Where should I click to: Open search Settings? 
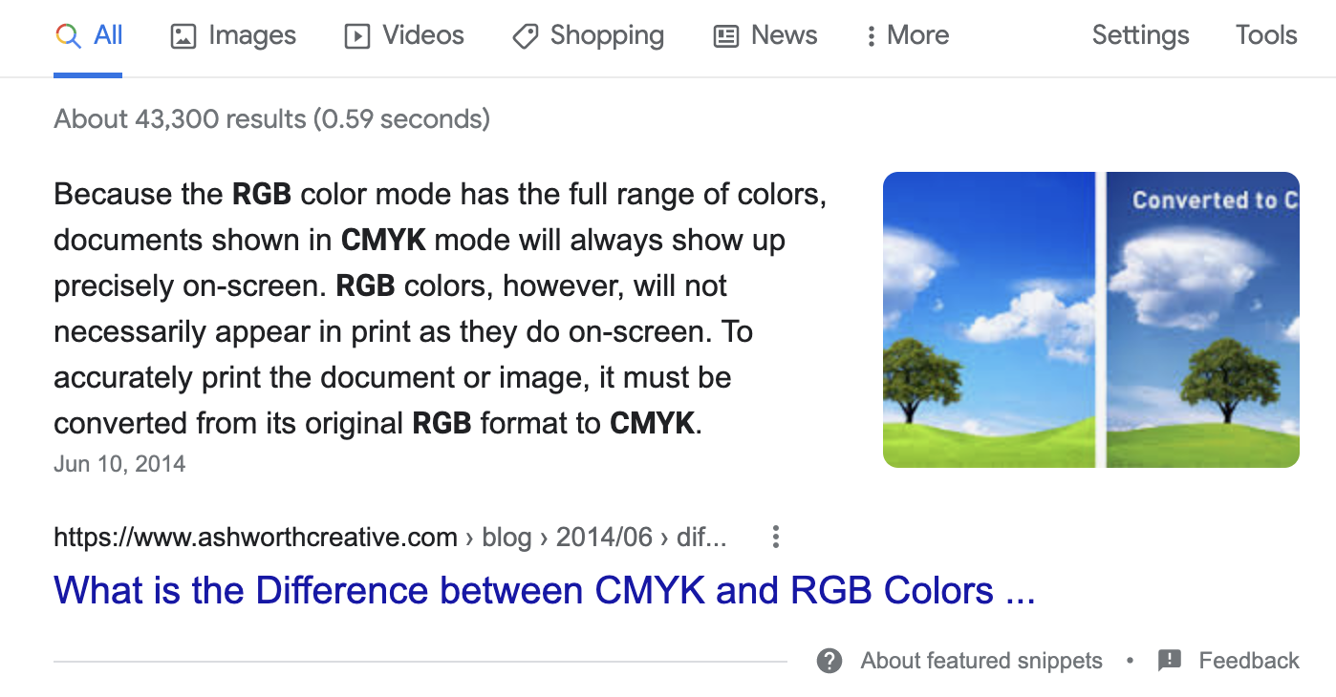pyautogui.click(x=1140, y=36)
